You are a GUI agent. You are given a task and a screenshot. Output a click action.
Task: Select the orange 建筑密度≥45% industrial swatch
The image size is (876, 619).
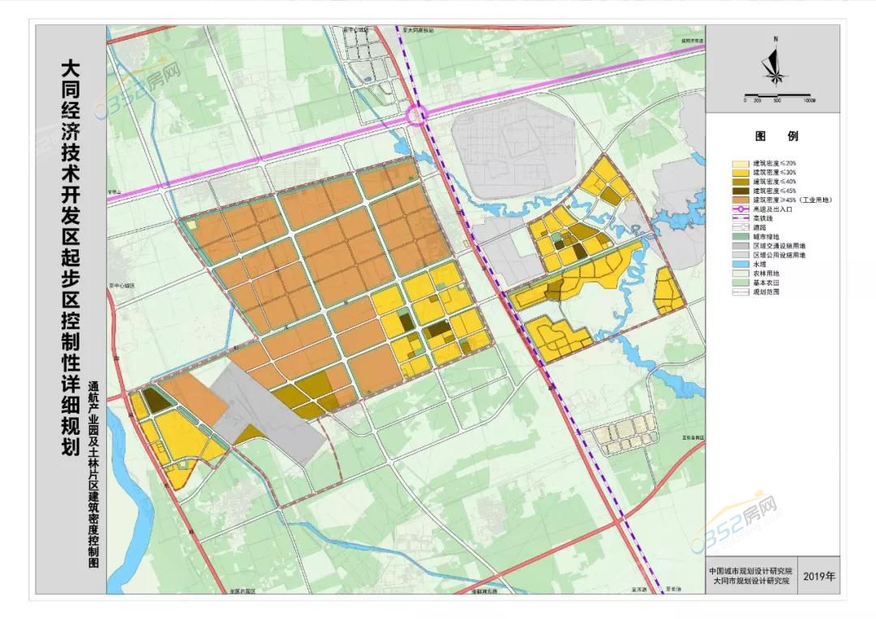coord(741,200)
